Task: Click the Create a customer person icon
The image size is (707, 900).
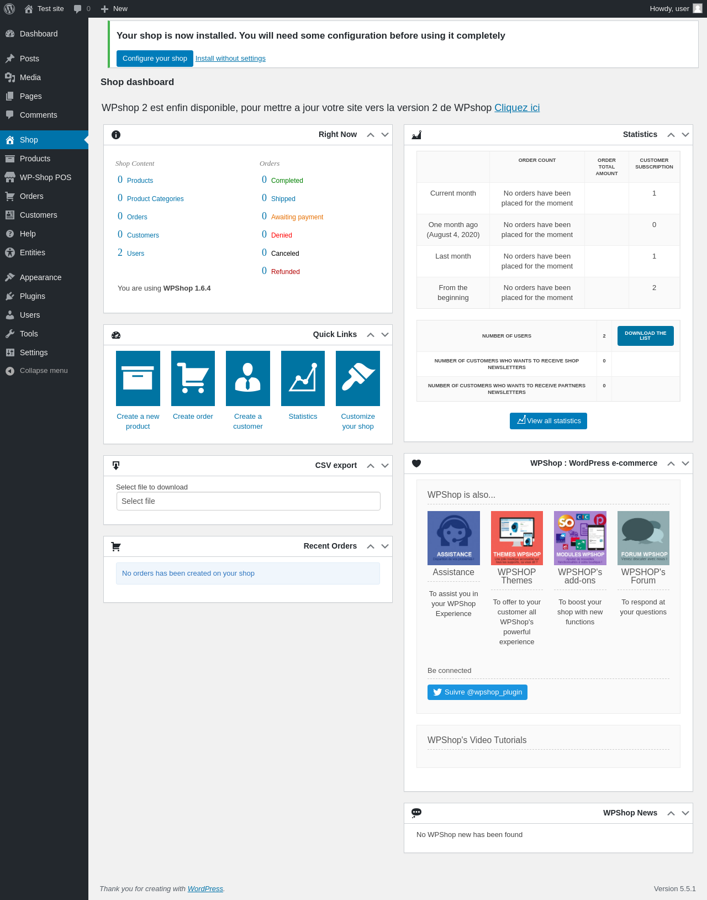Action: (x=248, y=378)
